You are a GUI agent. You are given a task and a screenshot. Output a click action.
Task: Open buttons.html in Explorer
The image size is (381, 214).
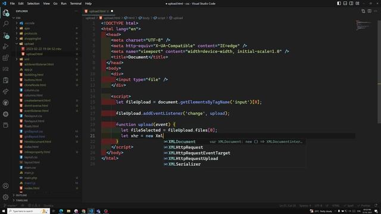tap(46, 80)
